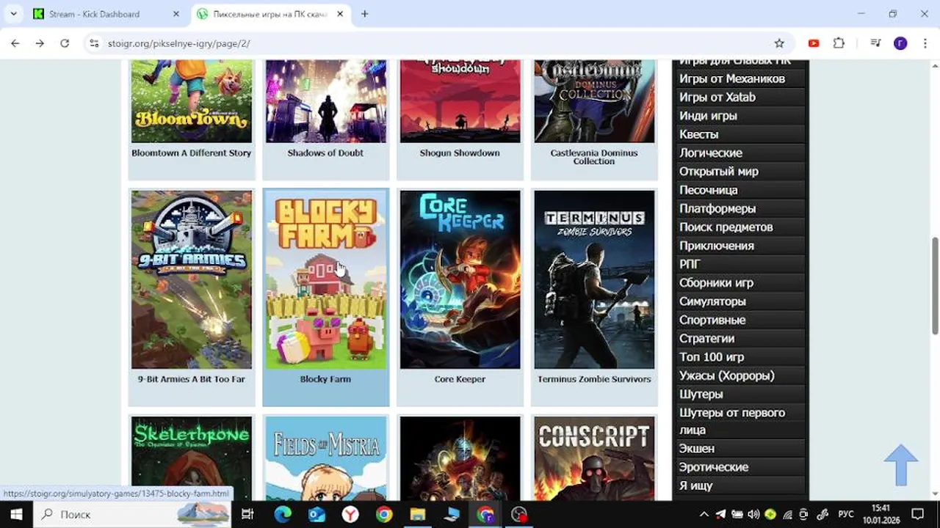Open the media control icon in toolbar
Image resolution: width=940 pixels, height=528 pixels.
875,43
